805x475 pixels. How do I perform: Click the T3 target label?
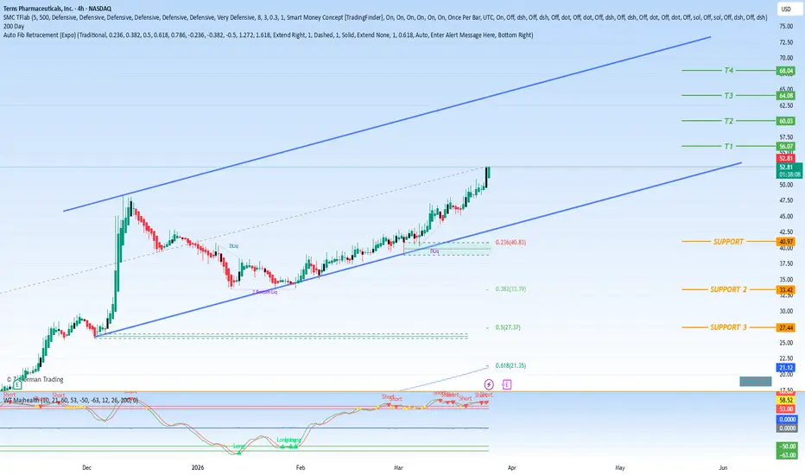[728, 96]
